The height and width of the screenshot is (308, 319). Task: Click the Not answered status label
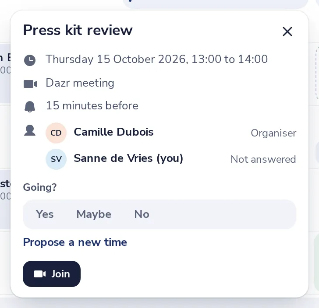263,159
